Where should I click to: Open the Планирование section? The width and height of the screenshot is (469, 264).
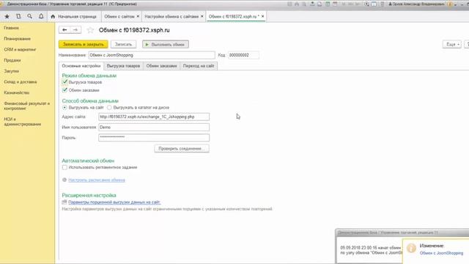pos(18,39)
